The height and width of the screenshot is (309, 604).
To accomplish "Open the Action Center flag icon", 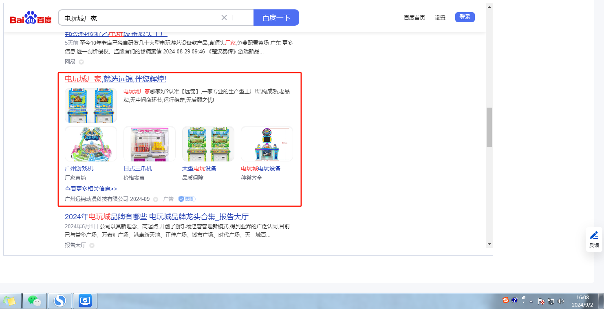I will click(x=542, y=301).
